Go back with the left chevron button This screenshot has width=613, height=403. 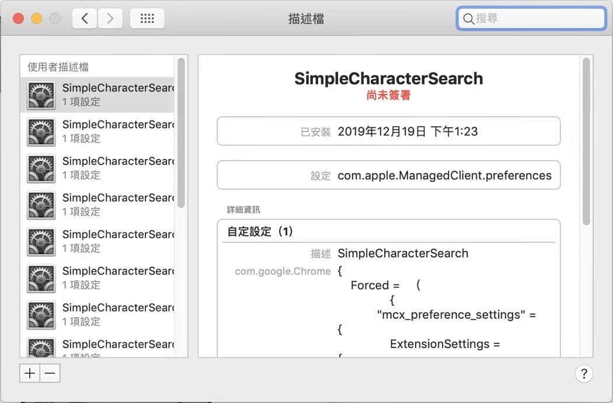pos(85,18)
